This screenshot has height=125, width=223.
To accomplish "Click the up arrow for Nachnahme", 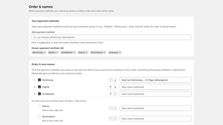I will point(110,119).
